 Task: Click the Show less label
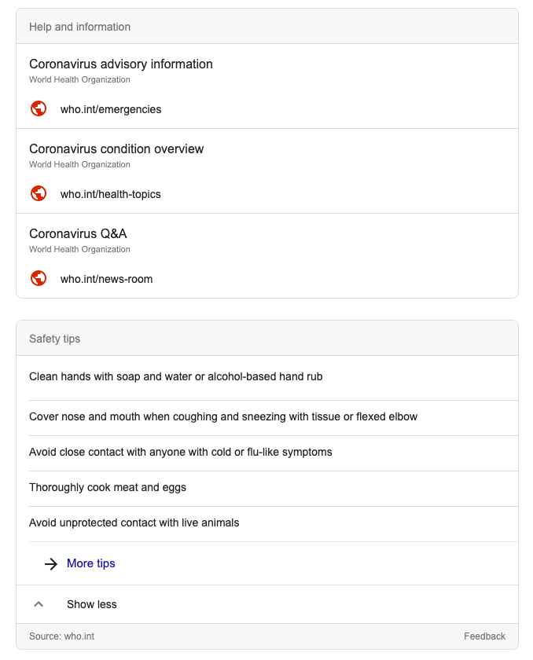tap(92, 604)
